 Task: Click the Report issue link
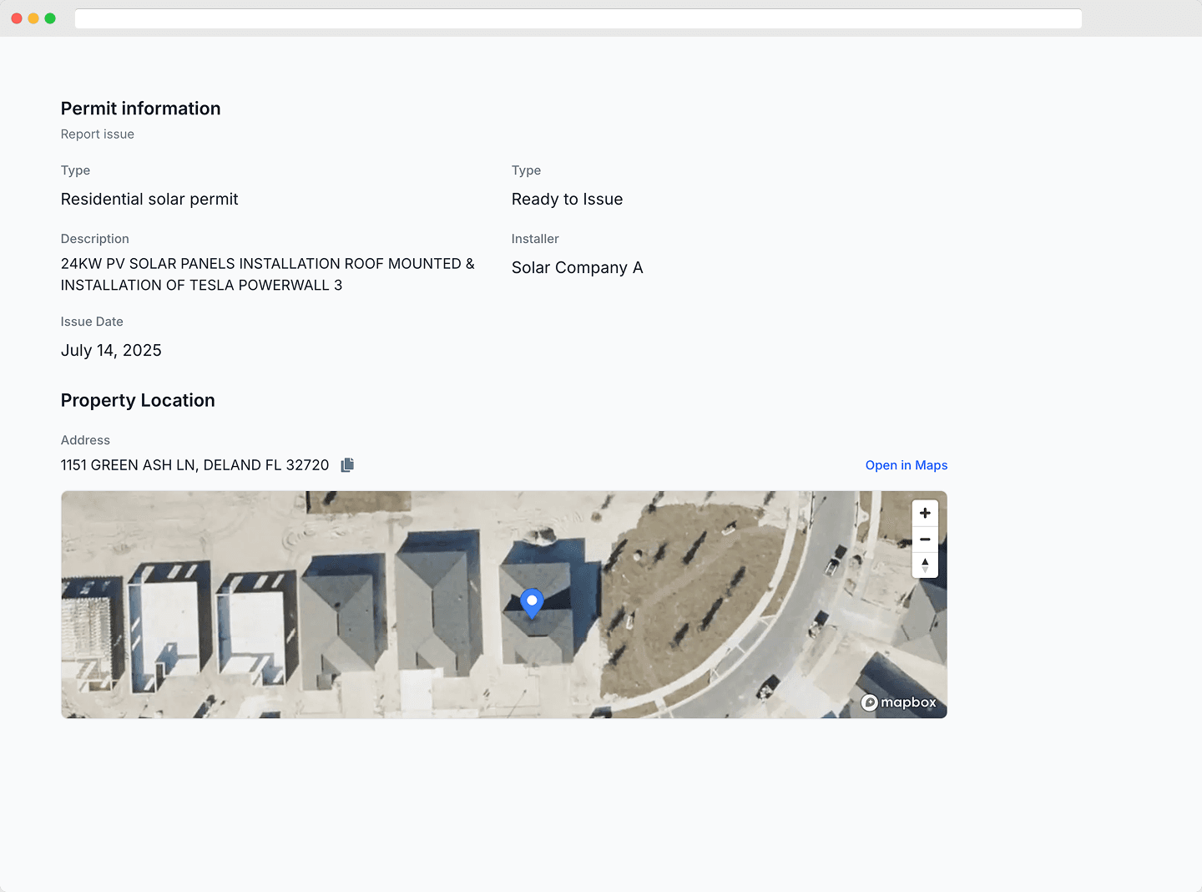click(x=98, y=134)
